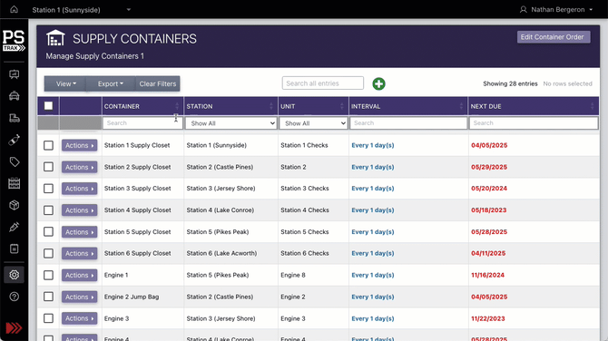Open the View dropdown

tap(65, 83)
